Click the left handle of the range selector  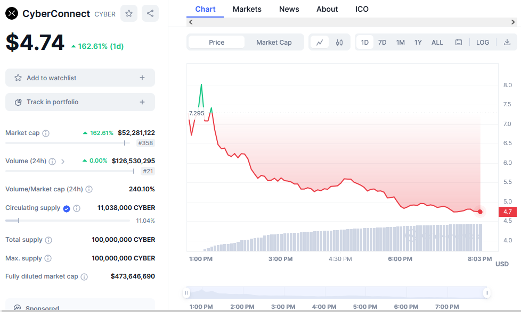pos(186,293)
